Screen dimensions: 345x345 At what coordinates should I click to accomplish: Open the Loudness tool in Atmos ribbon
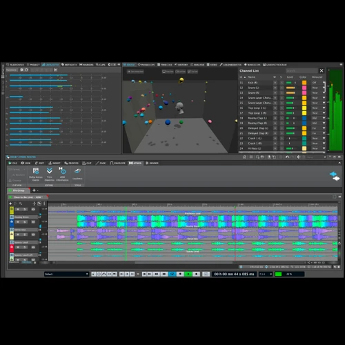click(x=77, y=174)
